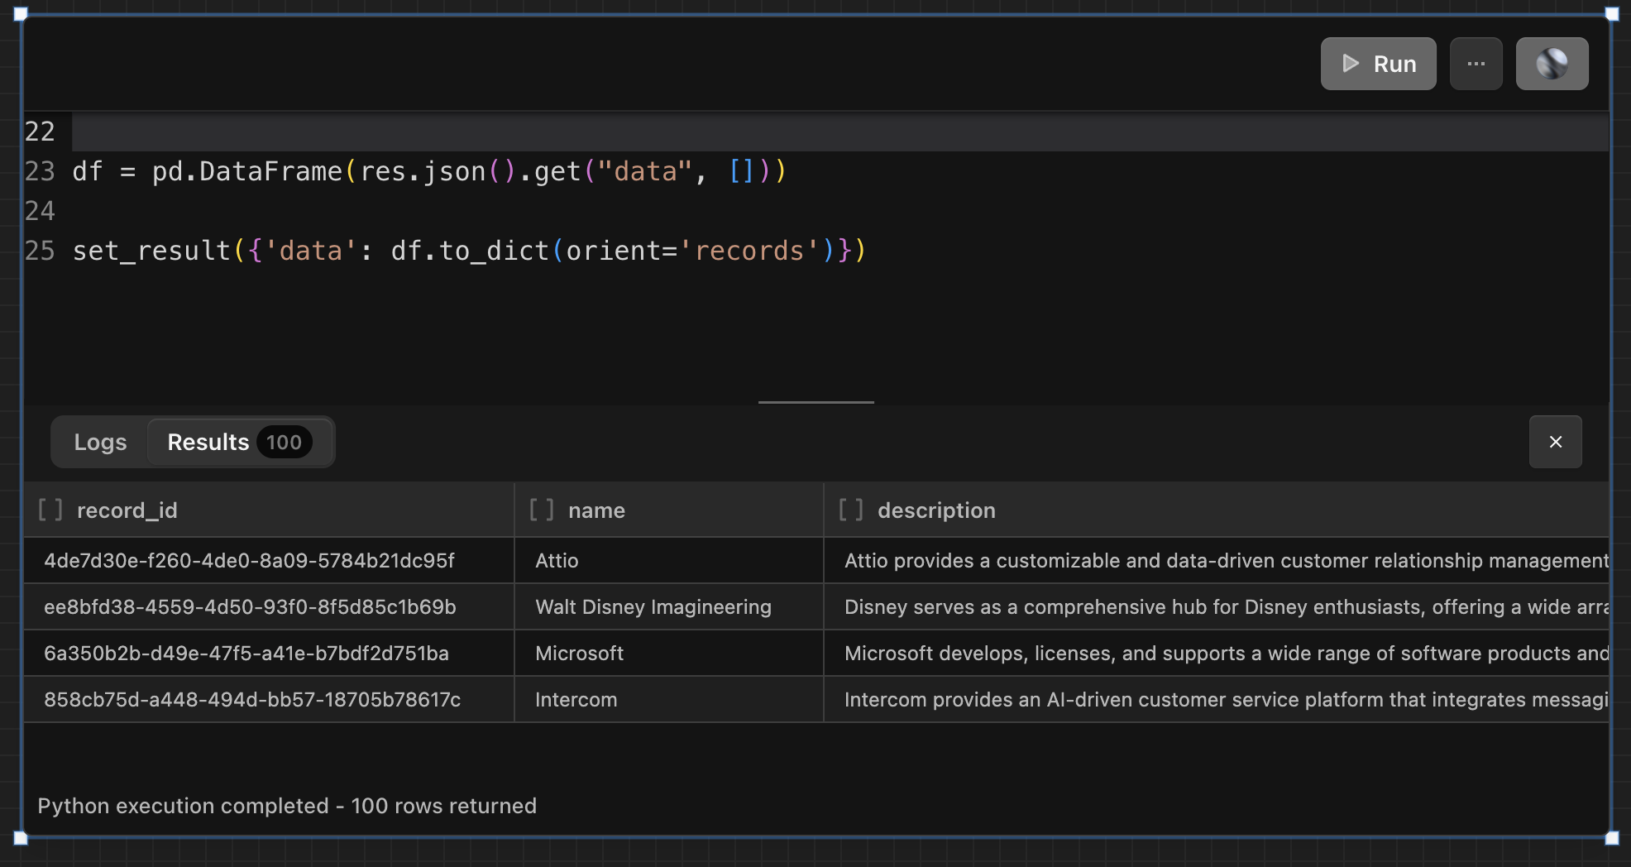Screen dimensions: 1631x867
Task: Click line number 24 in the gutter
Action: (x=40, y=211)
